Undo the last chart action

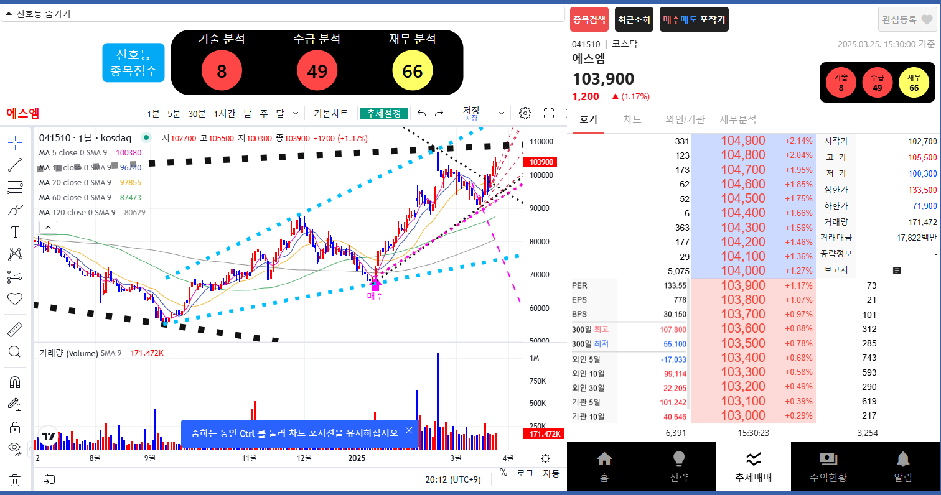pyautogui.click(x=421, y=113)
